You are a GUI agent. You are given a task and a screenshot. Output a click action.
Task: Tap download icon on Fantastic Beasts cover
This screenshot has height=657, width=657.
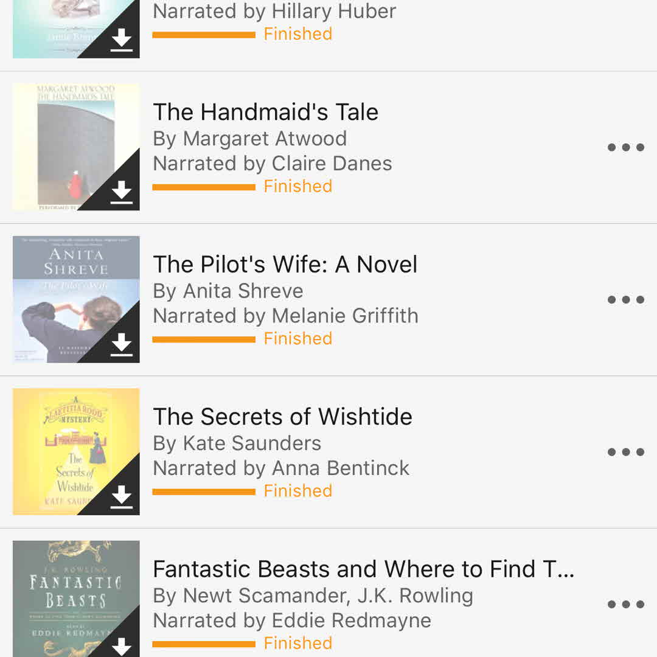pos(122,647)
